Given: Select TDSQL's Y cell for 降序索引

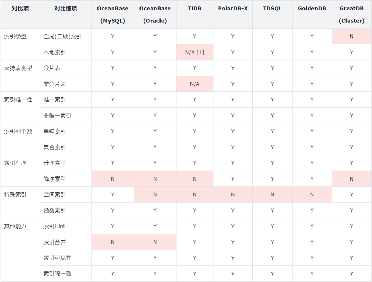Looking at the screenshot, I should [x=272, y=179].
